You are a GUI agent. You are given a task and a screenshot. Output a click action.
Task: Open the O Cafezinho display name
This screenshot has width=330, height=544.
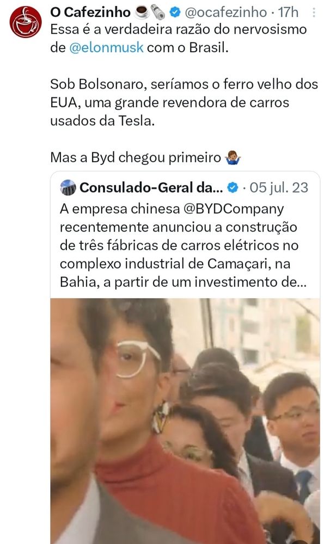tap(90, 13)
